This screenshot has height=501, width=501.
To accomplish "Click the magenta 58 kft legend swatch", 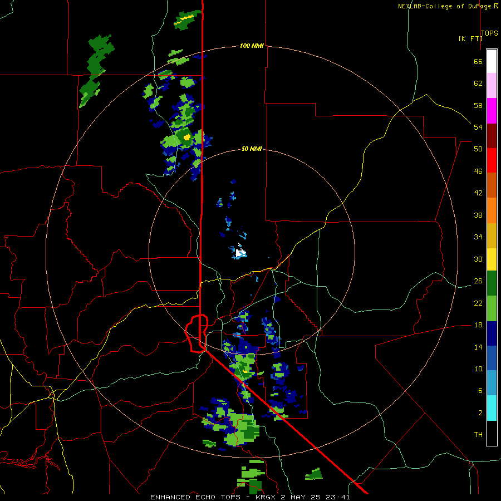I will [492, 111].
